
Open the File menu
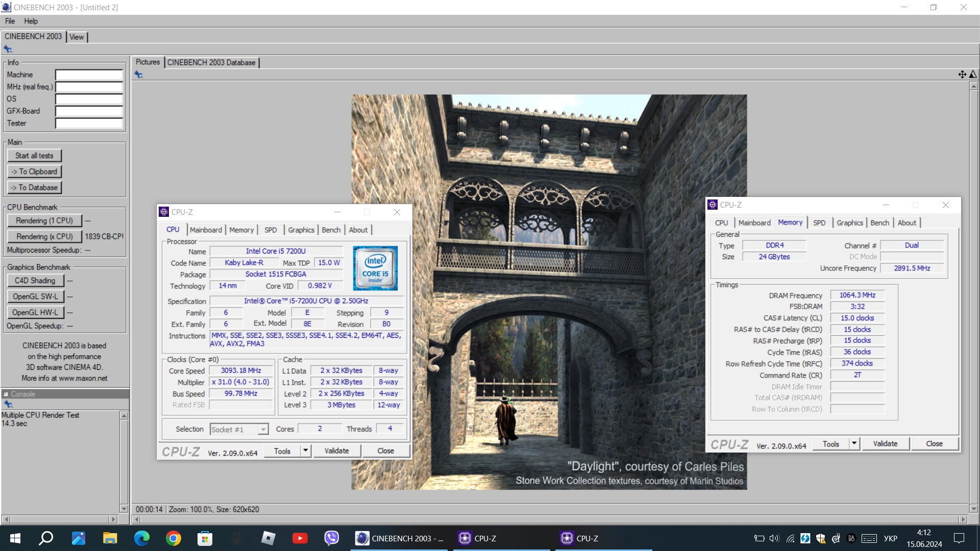tap(10, 21)
